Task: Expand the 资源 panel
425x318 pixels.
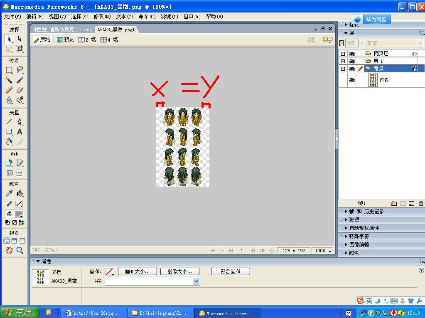Action: point(346,219)
